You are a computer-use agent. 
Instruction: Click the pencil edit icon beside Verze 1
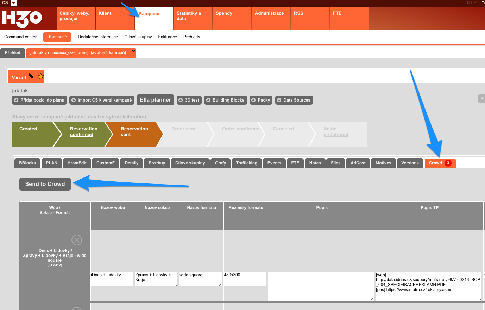[32, 76]
